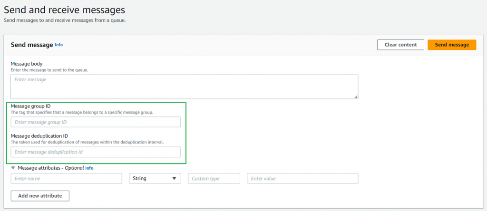Click the Send and receive messages page title
Screen dimensions: 487x211
[64, 9]
